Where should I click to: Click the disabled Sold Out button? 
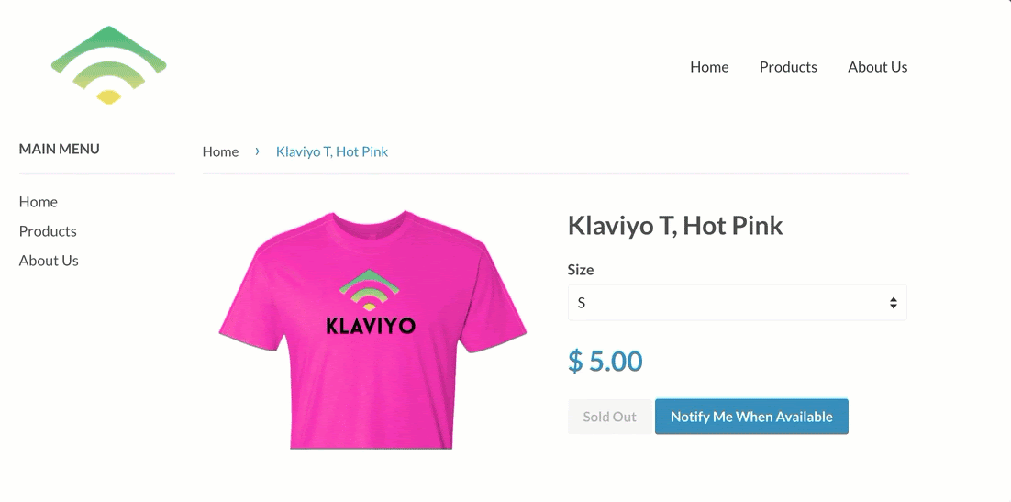pyautogui.click(x=609, y=417)
